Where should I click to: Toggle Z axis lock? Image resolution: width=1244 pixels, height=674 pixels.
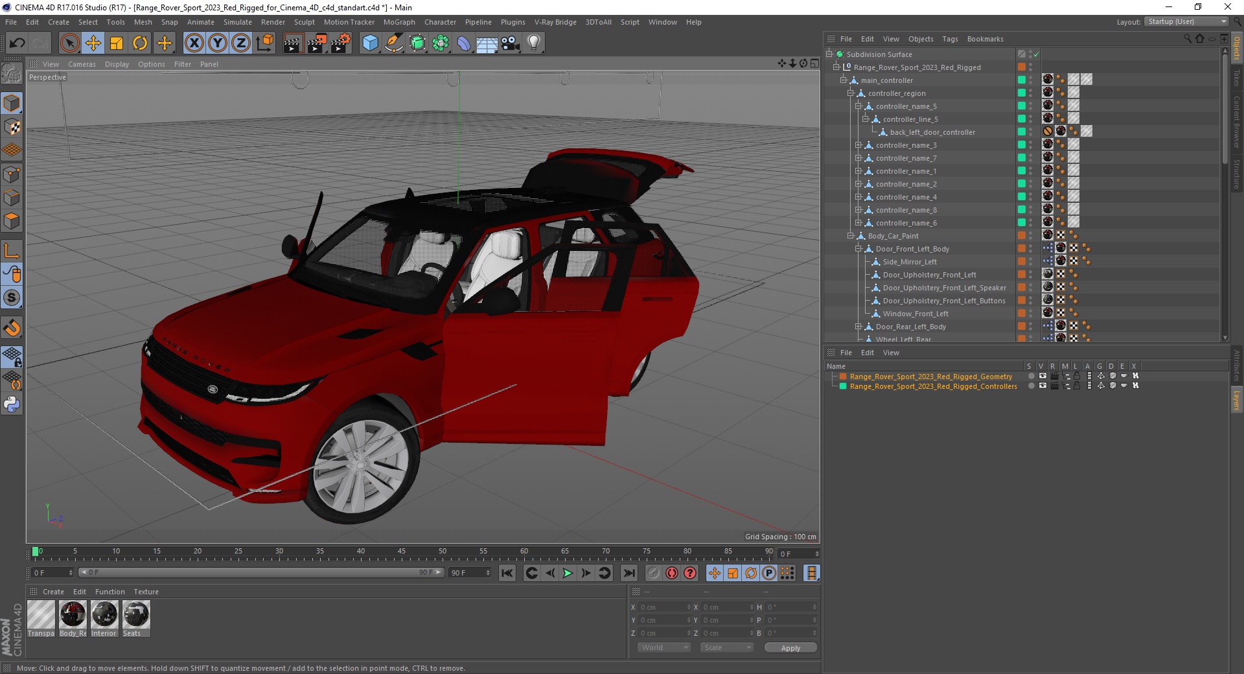point(241,43)
